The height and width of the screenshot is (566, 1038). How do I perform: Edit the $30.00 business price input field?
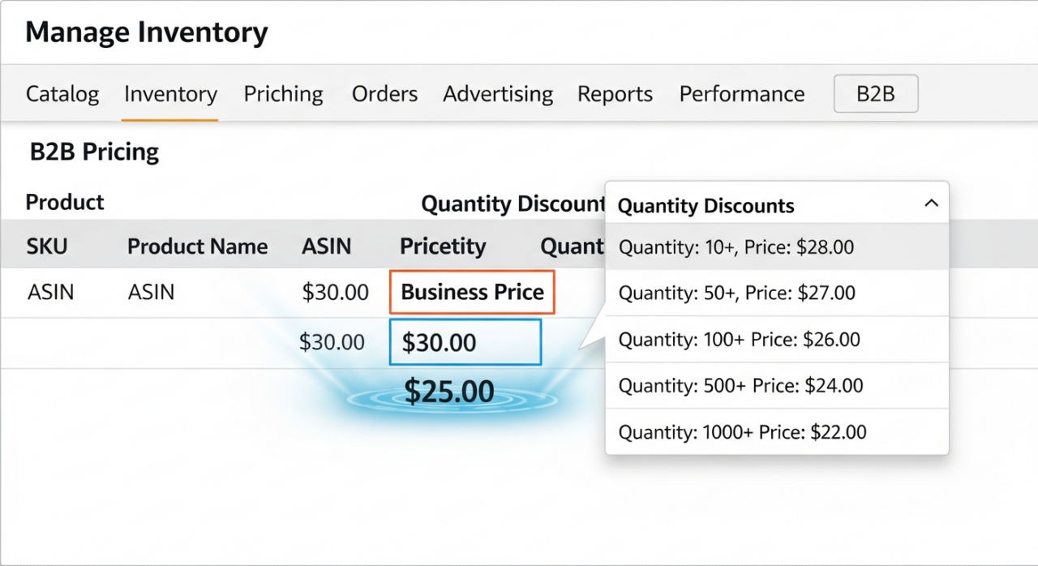[x=465, y=342]
